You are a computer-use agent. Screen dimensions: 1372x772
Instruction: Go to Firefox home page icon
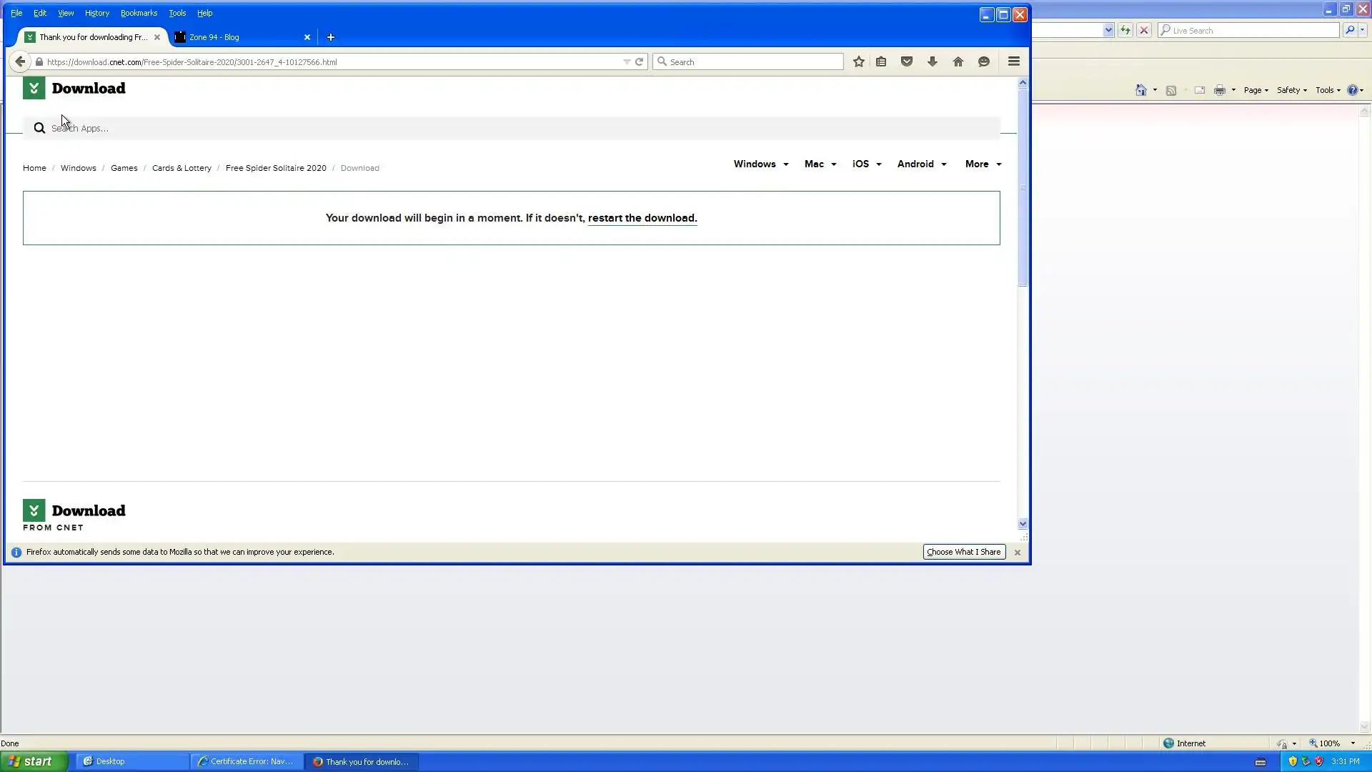click(x=958, y=62)
